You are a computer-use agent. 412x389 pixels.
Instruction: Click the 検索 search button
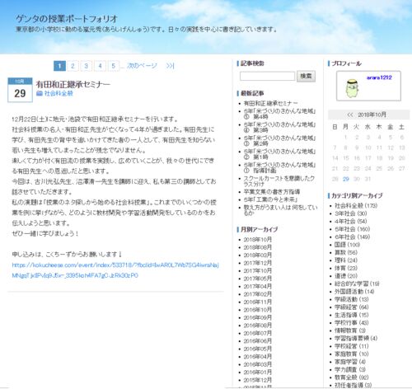(x=306, y=76)
